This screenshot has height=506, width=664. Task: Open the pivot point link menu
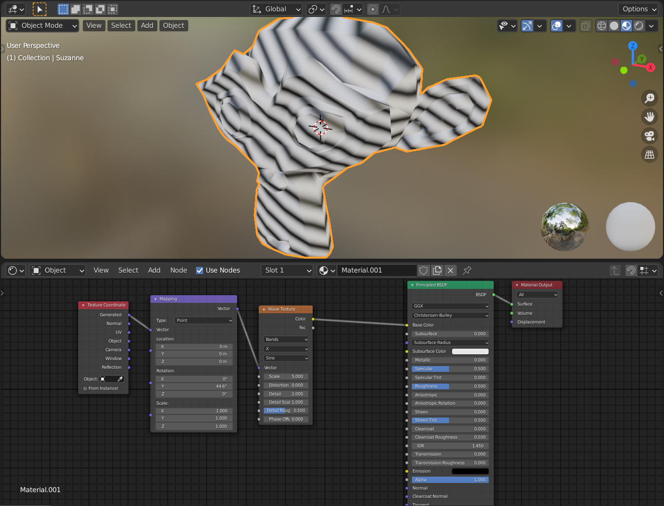[x=316, y=9]
